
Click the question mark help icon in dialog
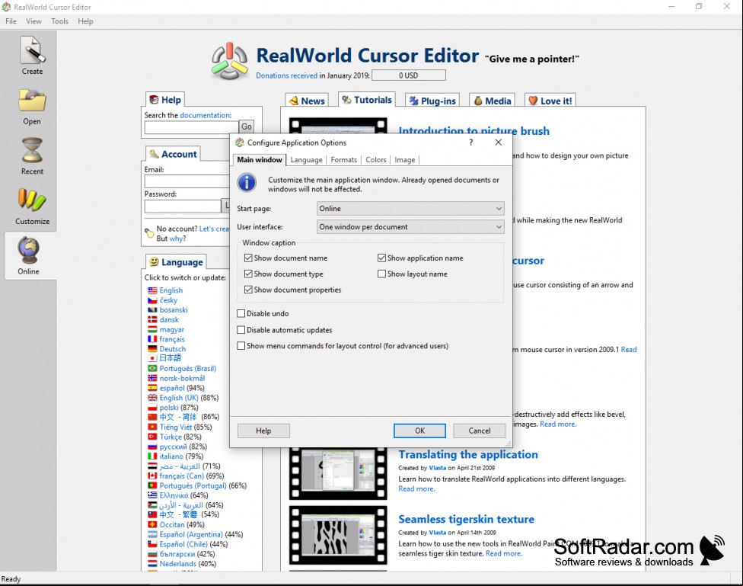[470, 142]
